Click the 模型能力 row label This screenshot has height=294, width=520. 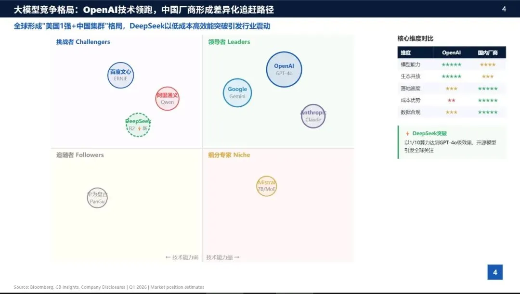point(411,64)
